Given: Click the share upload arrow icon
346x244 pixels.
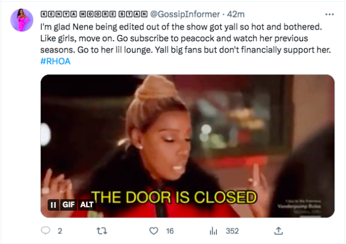Looking at the screenshot, I should point(279,231).
